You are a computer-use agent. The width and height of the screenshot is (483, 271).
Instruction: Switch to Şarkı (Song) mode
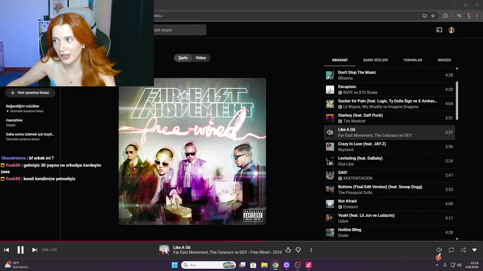183,58
